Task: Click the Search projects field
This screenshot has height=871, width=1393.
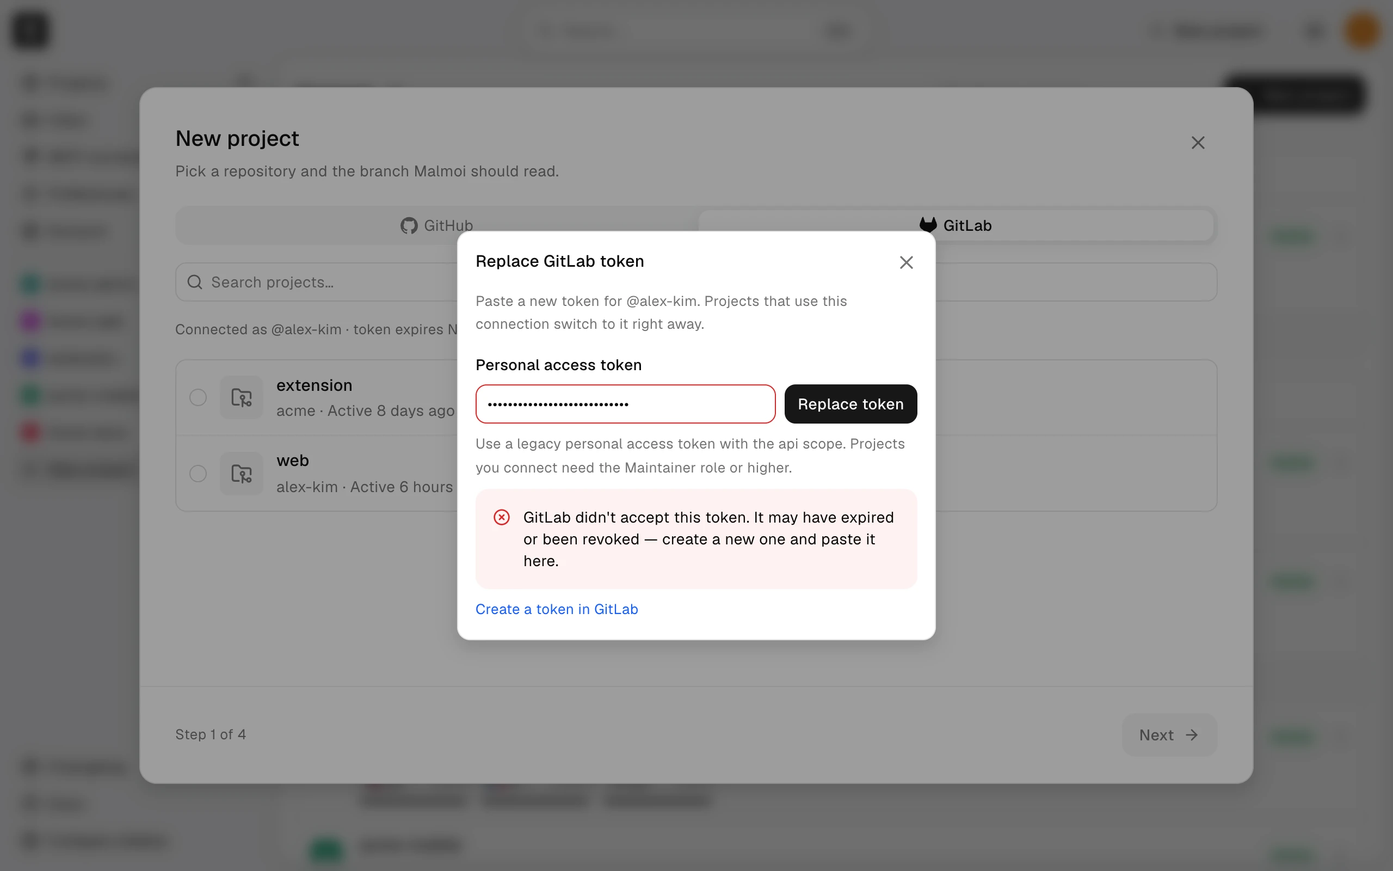Action: click(x=696, y=283)
